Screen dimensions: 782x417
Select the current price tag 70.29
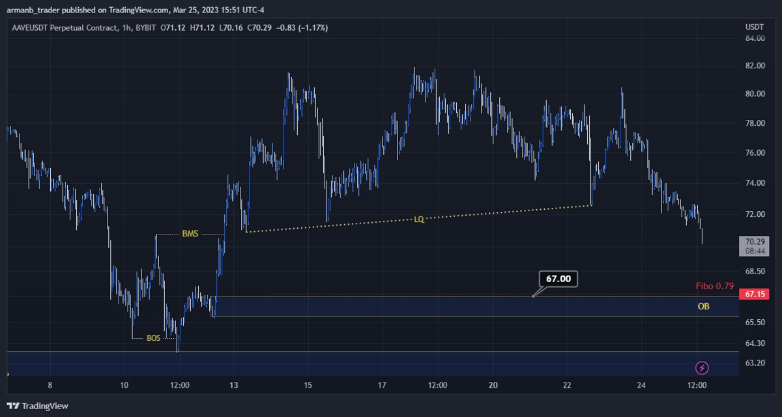[755, 241]
